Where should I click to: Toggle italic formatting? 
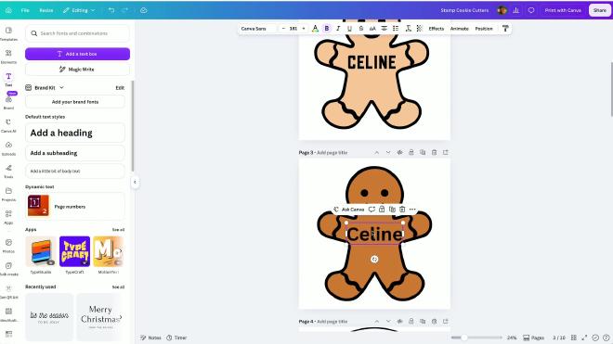click(x=338, y=29)
